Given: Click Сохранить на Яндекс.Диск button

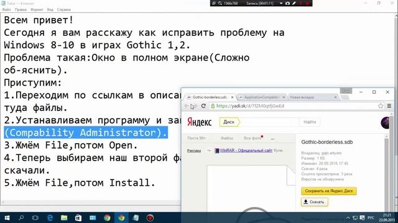Looking at the screenshot, I should click(329, 191).
